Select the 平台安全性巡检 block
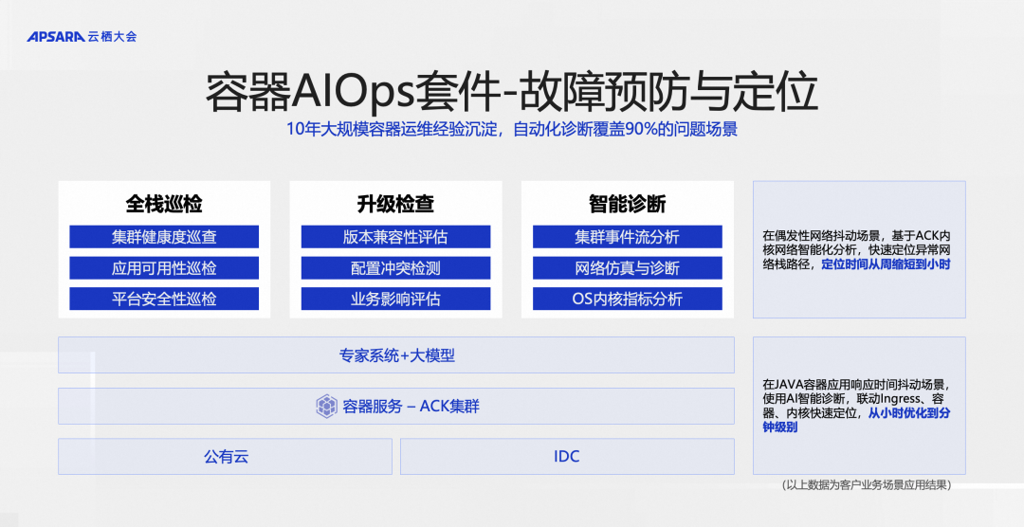1024x527 pixels. tap(164, 300)
